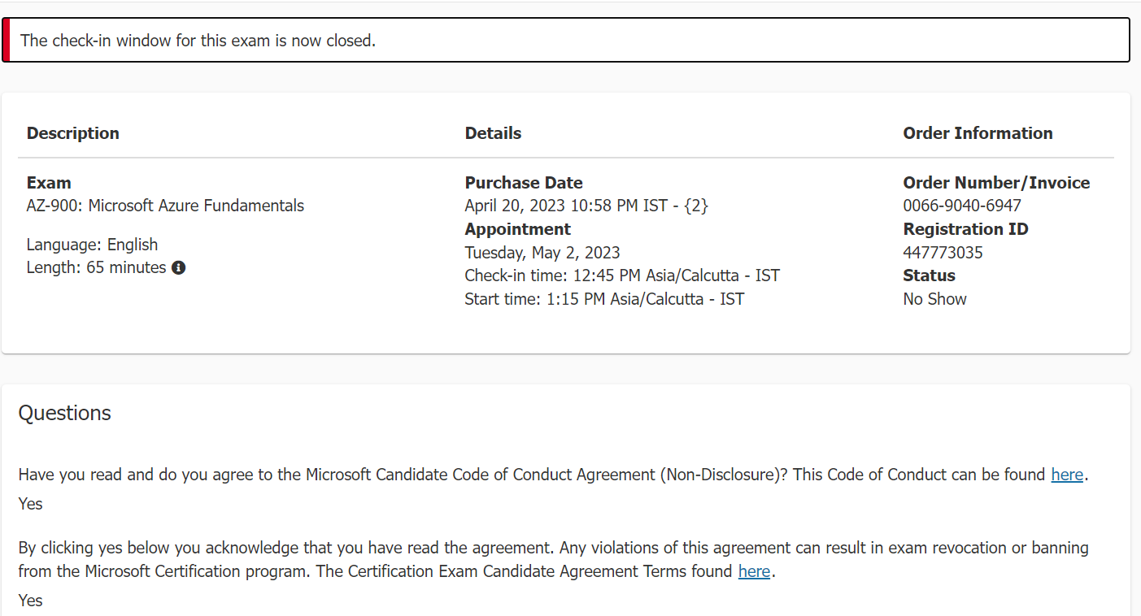Click the start time 1:15 PM
1141x616 pixels.
point(603,298)
